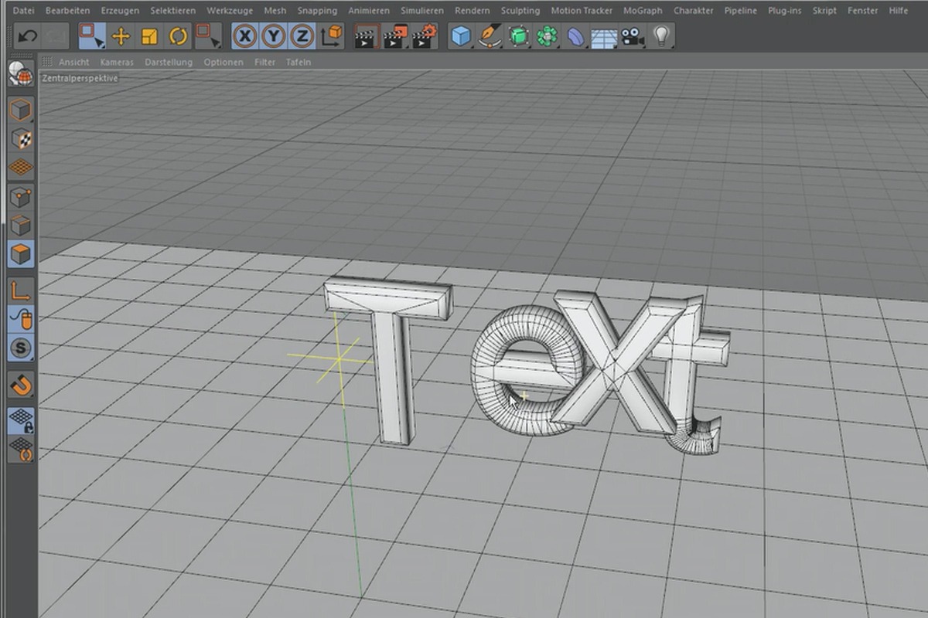Viewport: 928px width, 618px height.
Task: Open the Snapping menu
Action: click(x=317, y=11)
